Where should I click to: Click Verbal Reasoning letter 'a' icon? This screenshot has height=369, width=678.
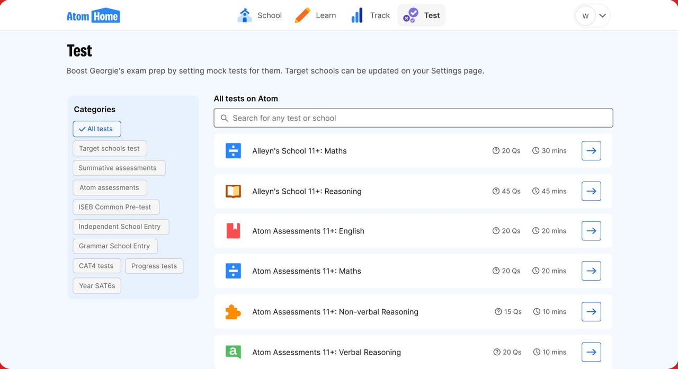pyautogui.click(x=233, y=352)
